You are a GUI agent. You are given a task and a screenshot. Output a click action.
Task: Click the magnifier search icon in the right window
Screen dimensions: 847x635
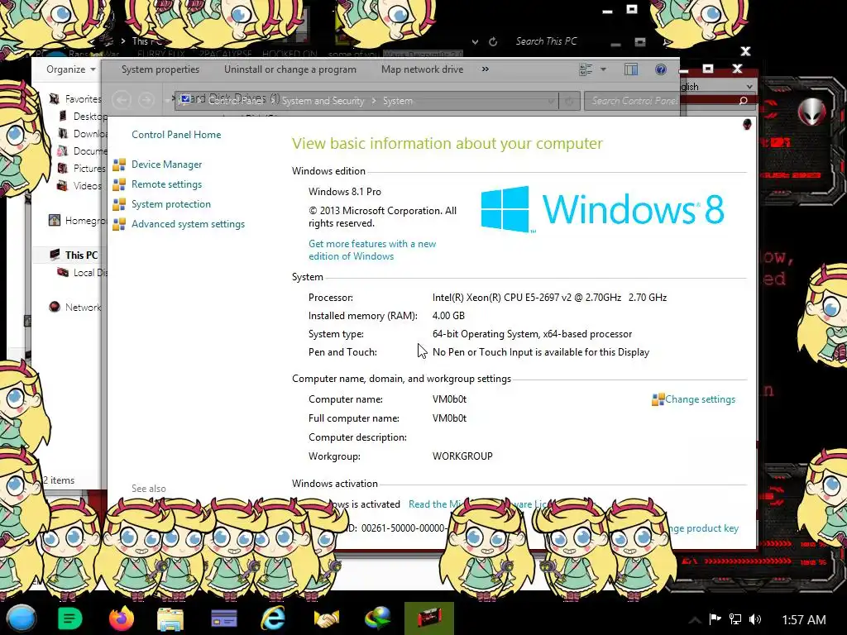pos(744,100)
